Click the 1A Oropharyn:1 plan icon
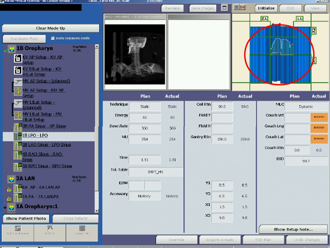This screenshot has width=330, height=248. pyautogui.click(x=11, y=207)
